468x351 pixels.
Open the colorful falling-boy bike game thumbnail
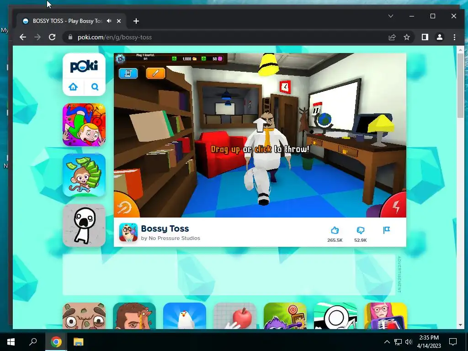pyautogui.click(x=84, y=125)
